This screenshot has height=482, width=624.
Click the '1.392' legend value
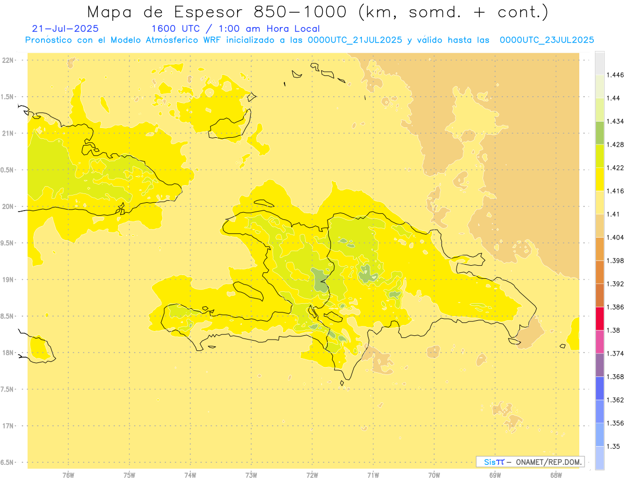click(x=615, y=284)
